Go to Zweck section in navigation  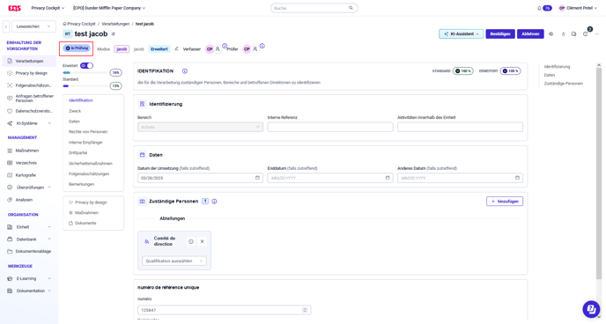[75, 111]
